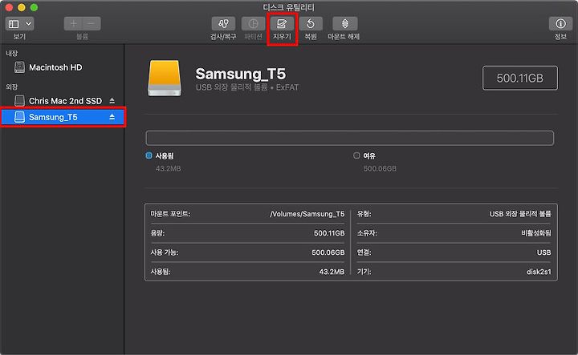Click the blue Used (사용됨) legend swatch
The image size is (578, 355).
point(149,155)
